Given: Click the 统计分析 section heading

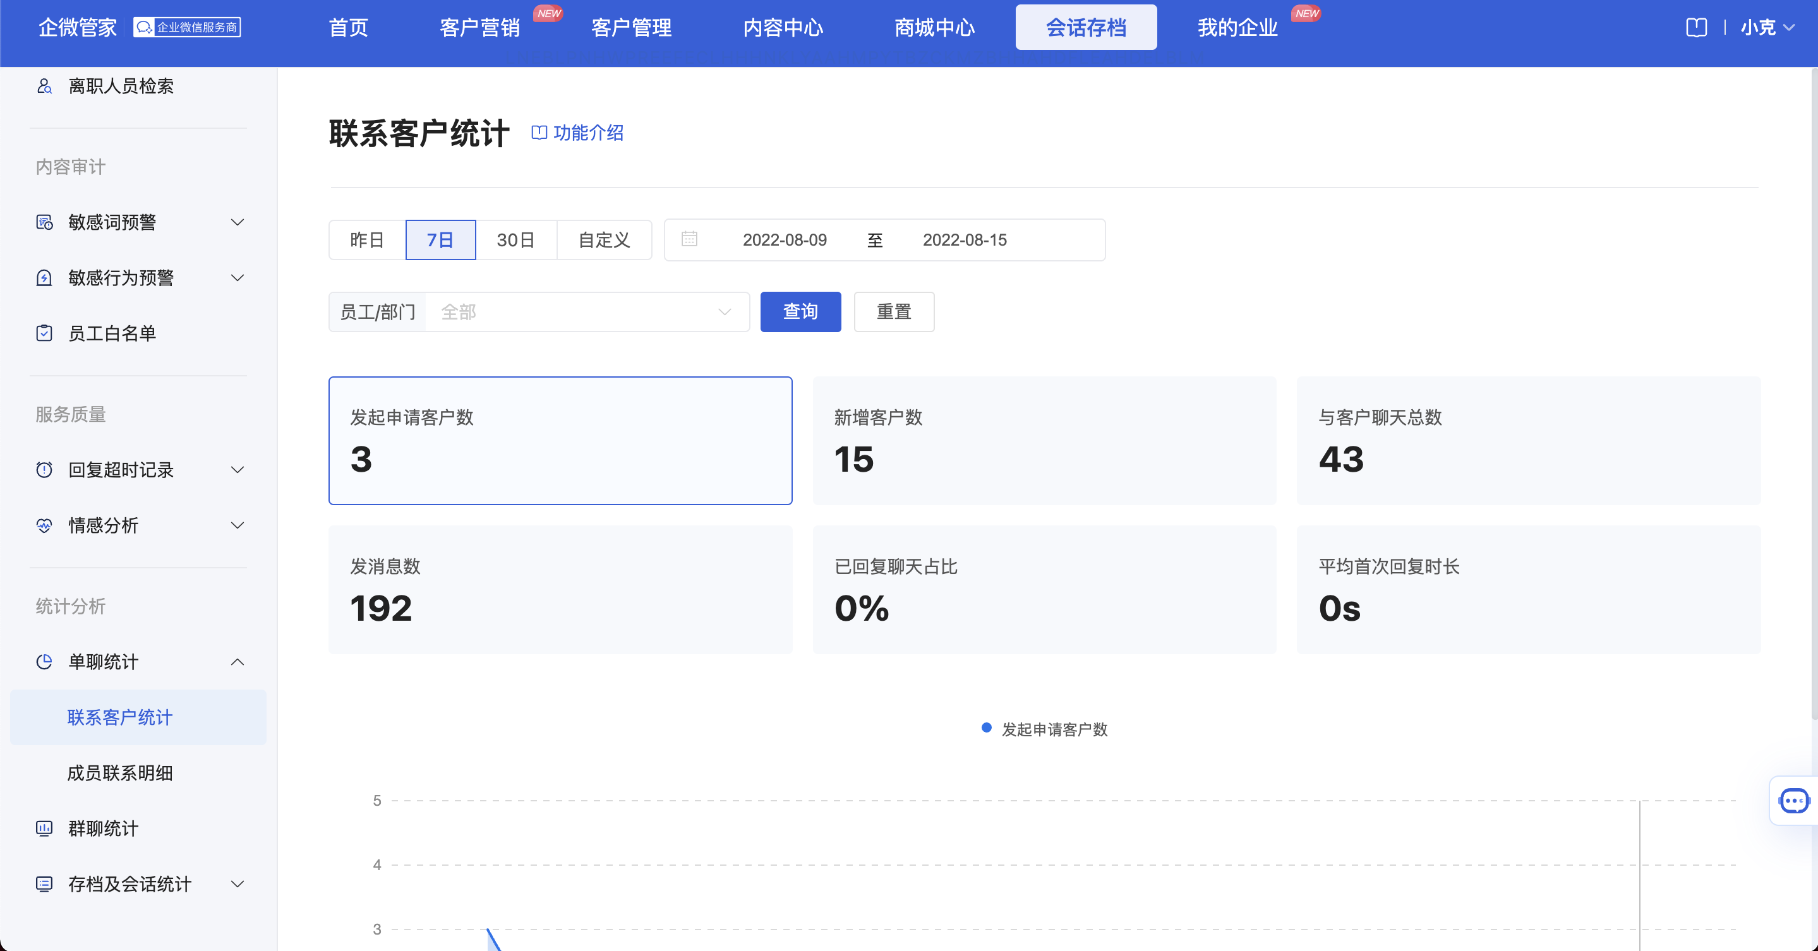Looking at the screenshot, I should pyautogui.click(x=71, y=607).
